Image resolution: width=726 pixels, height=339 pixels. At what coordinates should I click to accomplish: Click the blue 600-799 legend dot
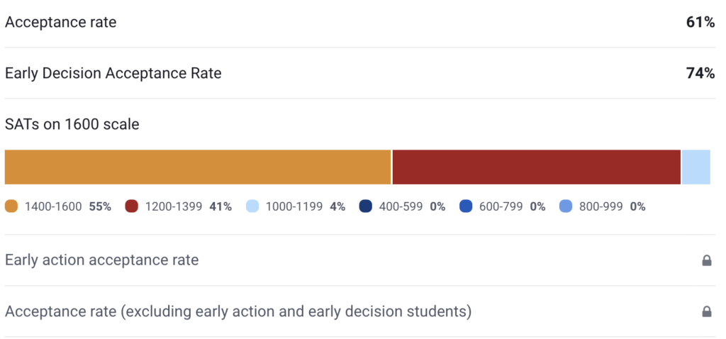466,207
